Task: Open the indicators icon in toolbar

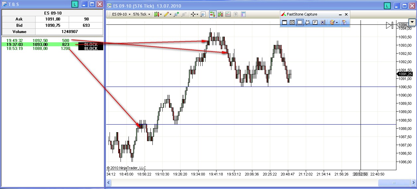Action: tap(220, 14)
